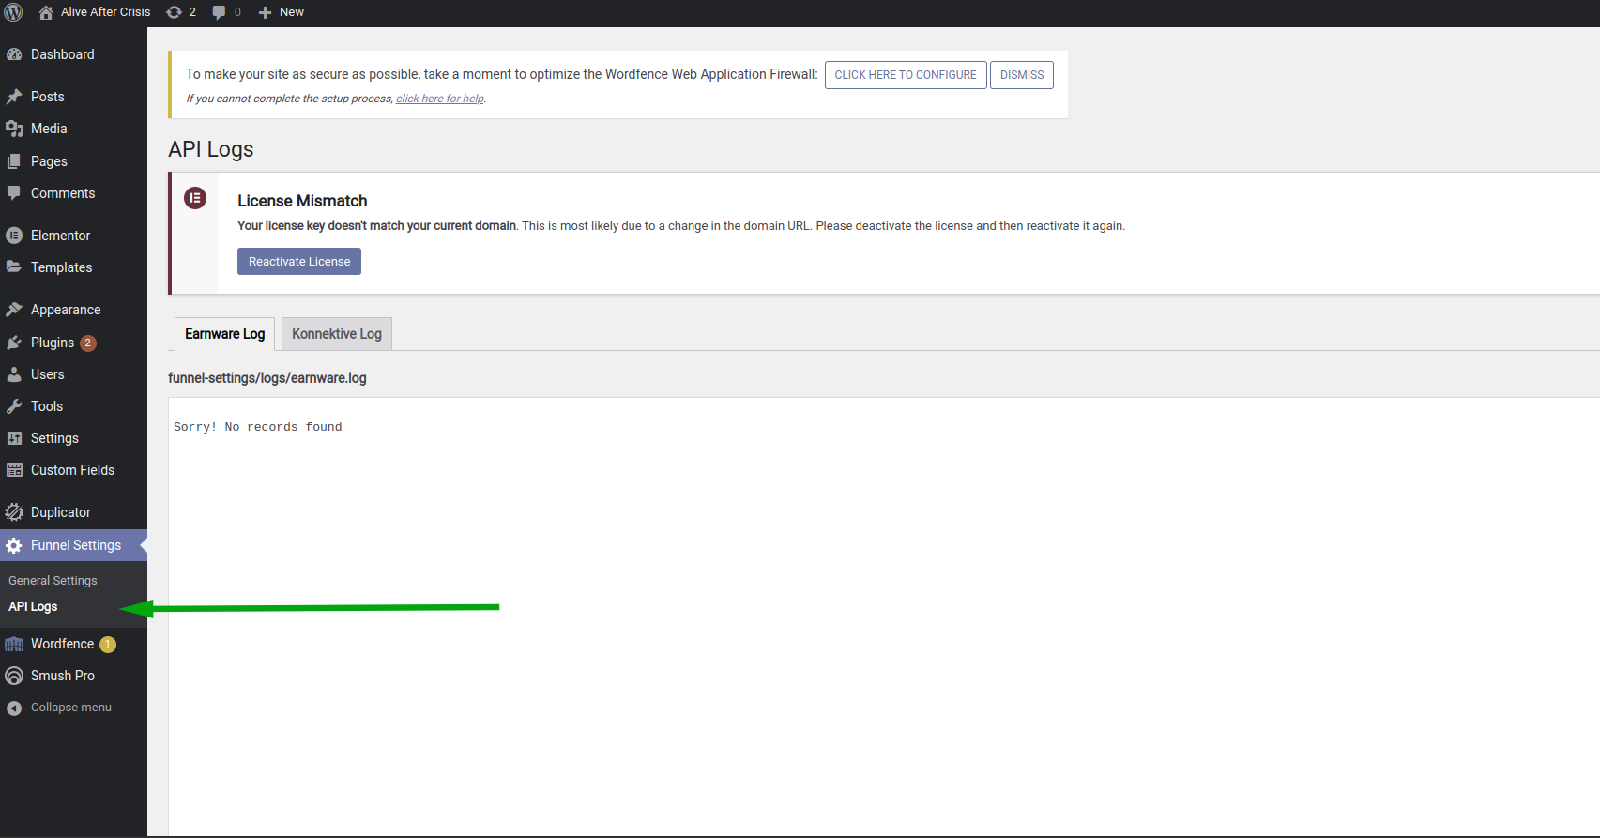Follow the 'click here for help' link

click(439, 99)
